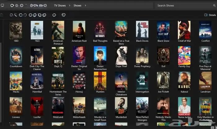This screenshot has width=217, height=129.
Task: Open the American Primeval poster
Action: pyautogui.click(x=58, y=30)
